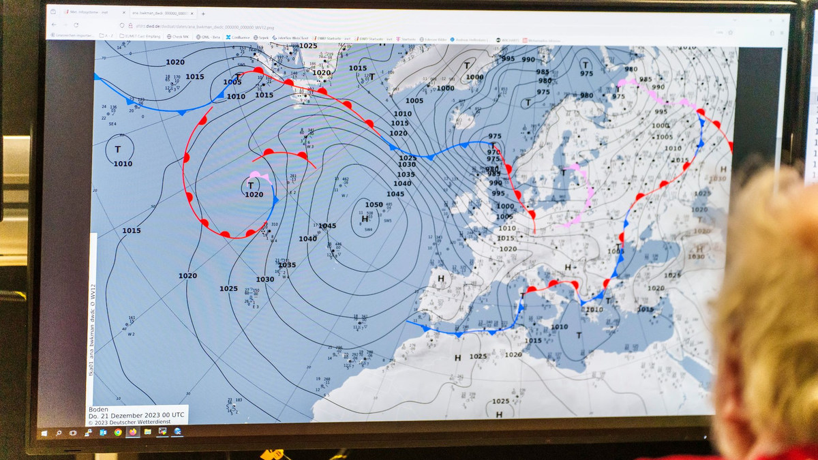Open the QML - Beta bookmark
Screen dimensions: 818x460
[209, 37]
